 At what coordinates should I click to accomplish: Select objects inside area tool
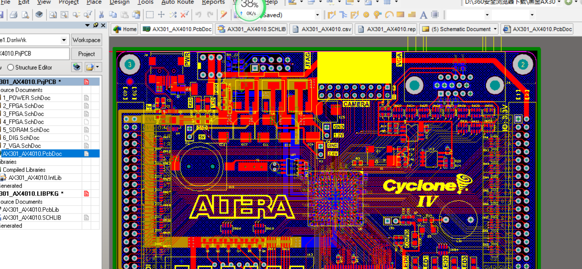[150, 15]
